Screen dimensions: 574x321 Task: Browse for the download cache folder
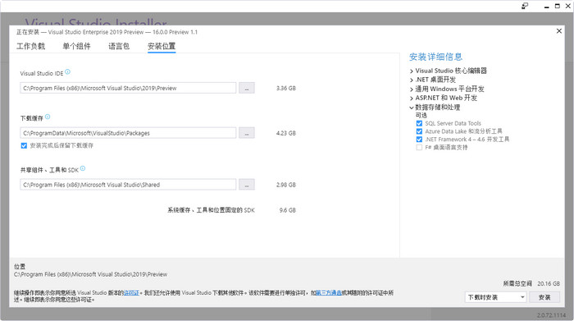pos(247,133)
